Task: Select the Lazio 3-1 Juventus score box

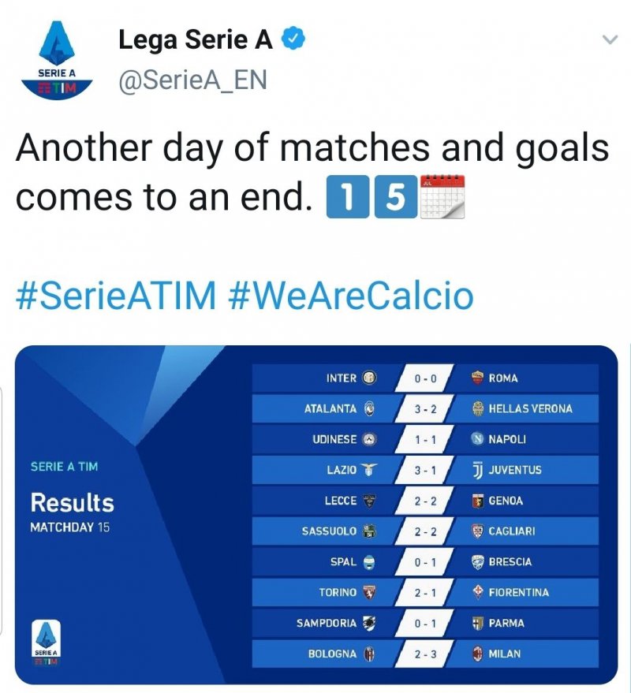Action: (x=426, y=469)
